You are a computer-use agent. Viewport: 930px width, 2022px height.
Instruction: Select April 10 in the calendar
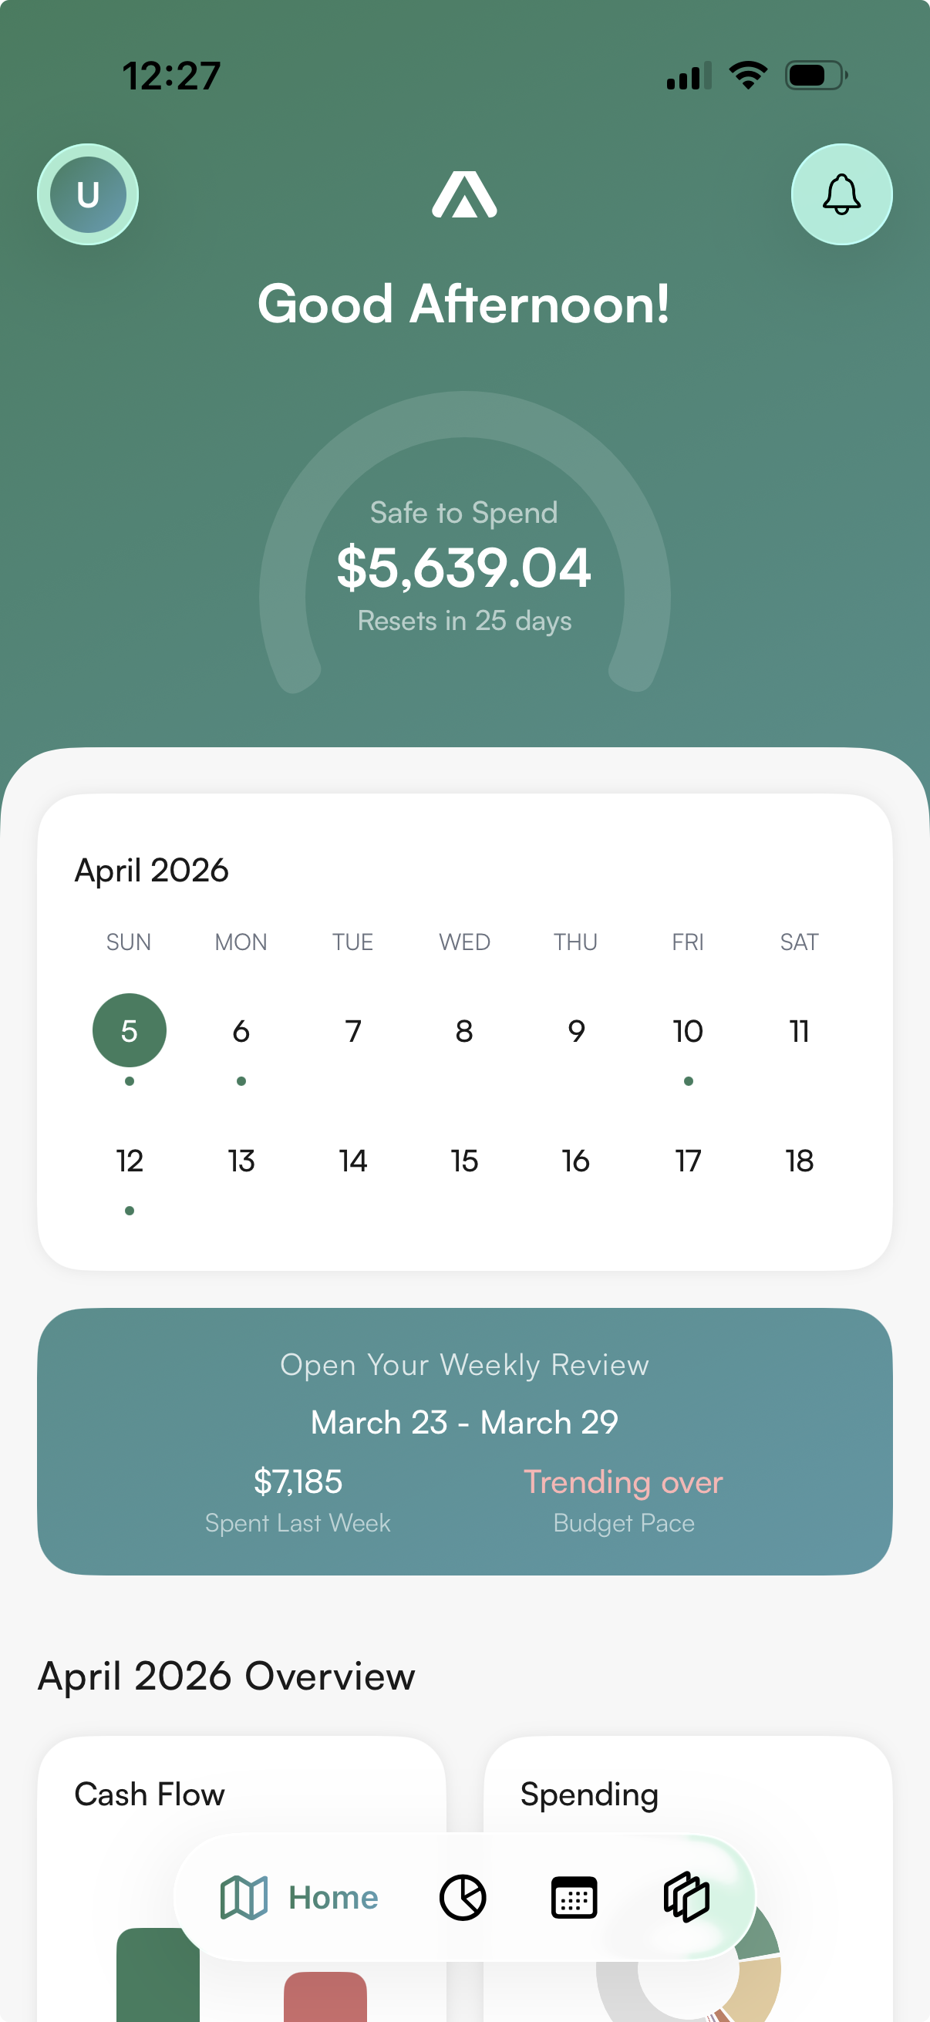[x=688, y=1030]
